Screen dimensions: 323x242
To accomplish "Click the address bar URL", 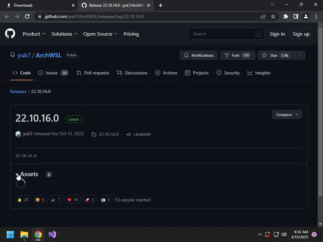I will 94,16.
